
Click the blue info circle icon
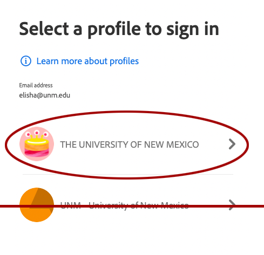26,61
